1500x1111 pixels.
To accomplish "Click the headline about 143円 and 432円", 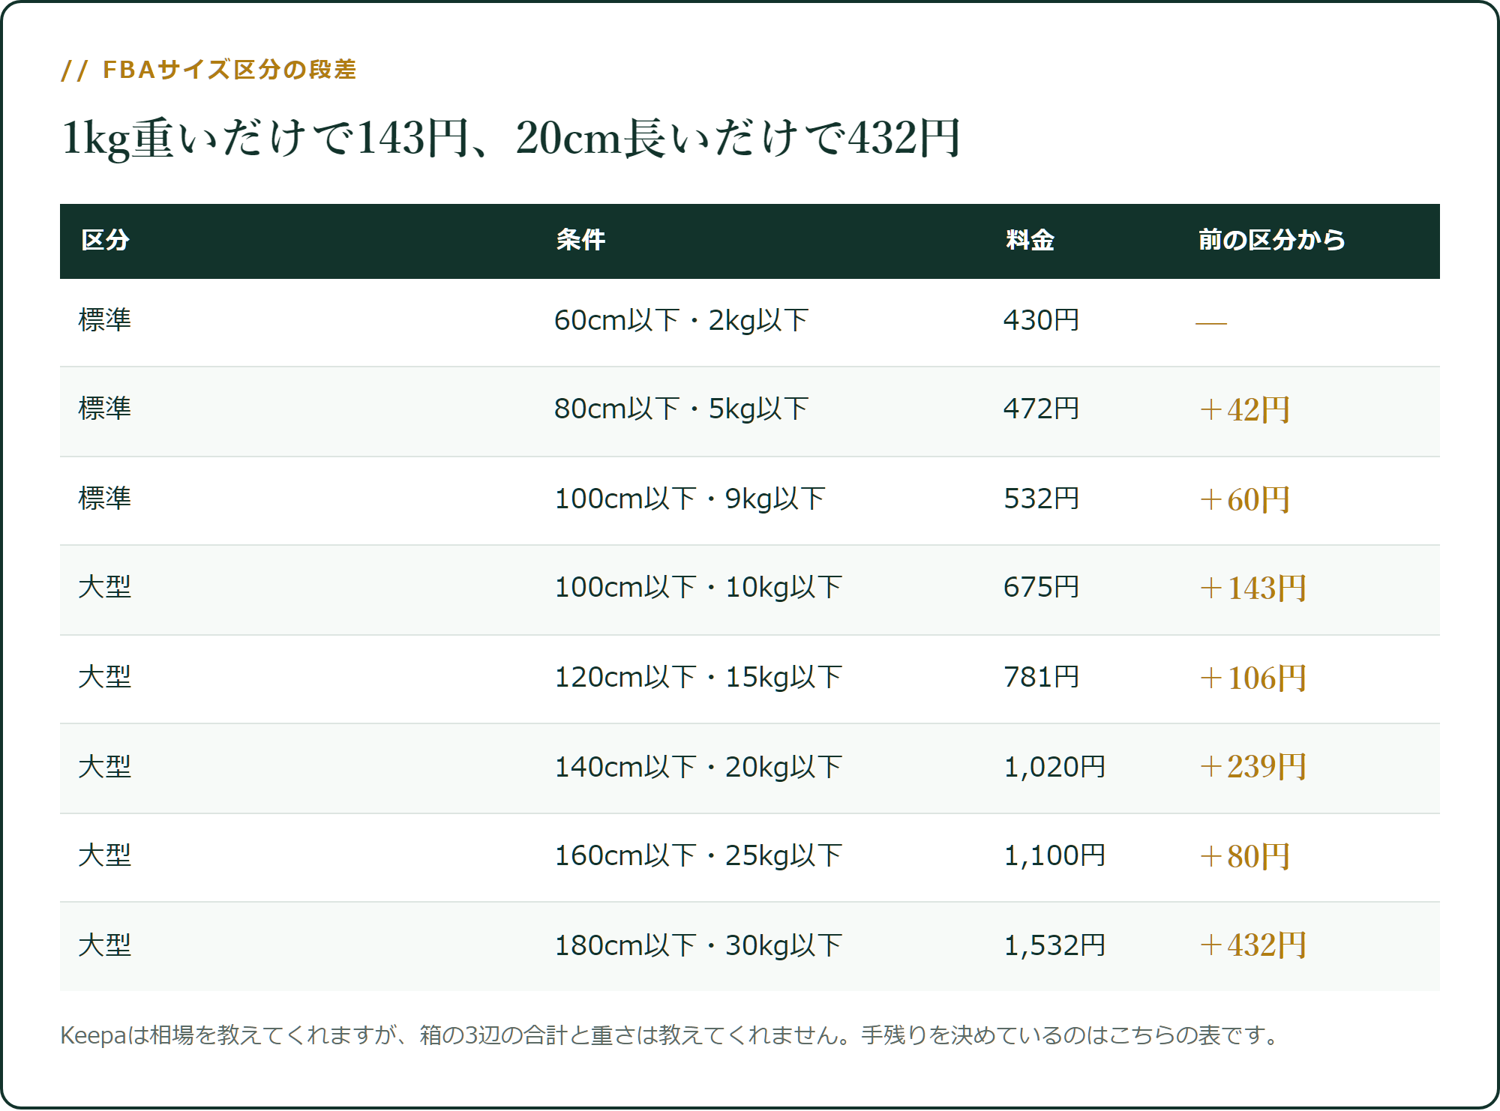I will [x=511, y=139].
